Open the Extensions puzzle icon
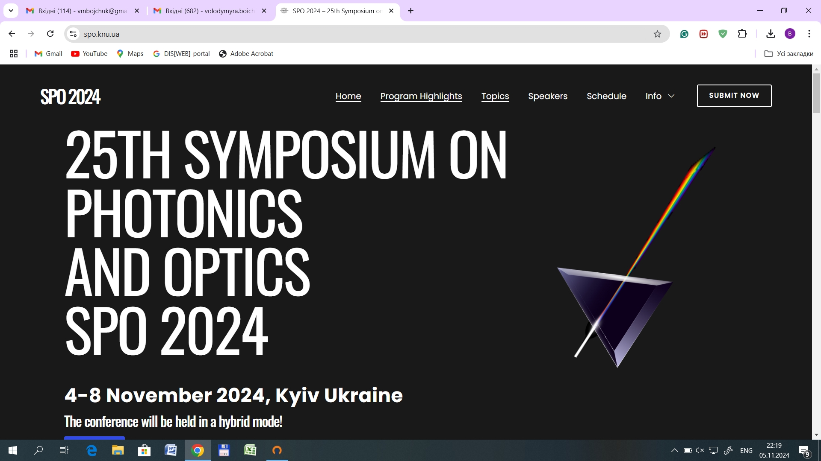This screenshot has height=461, width=821. click(x=742, y=34)
